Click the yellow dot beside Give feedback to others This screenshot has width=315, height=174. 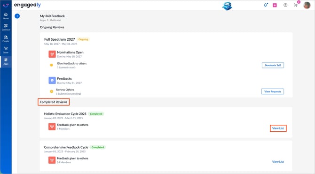click(51, 65)
